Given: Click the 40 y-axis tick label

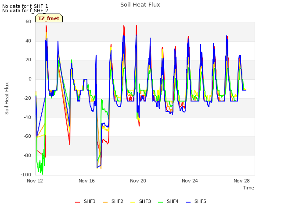Looking at the screenshot, I should 28,41.
